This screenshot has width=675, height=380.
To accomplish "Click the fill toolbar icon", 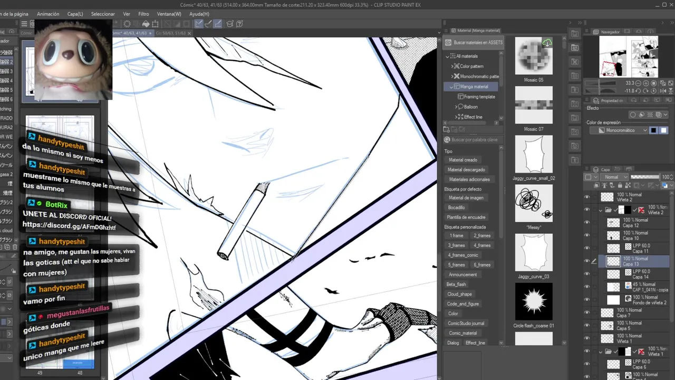I will [146, 24].
